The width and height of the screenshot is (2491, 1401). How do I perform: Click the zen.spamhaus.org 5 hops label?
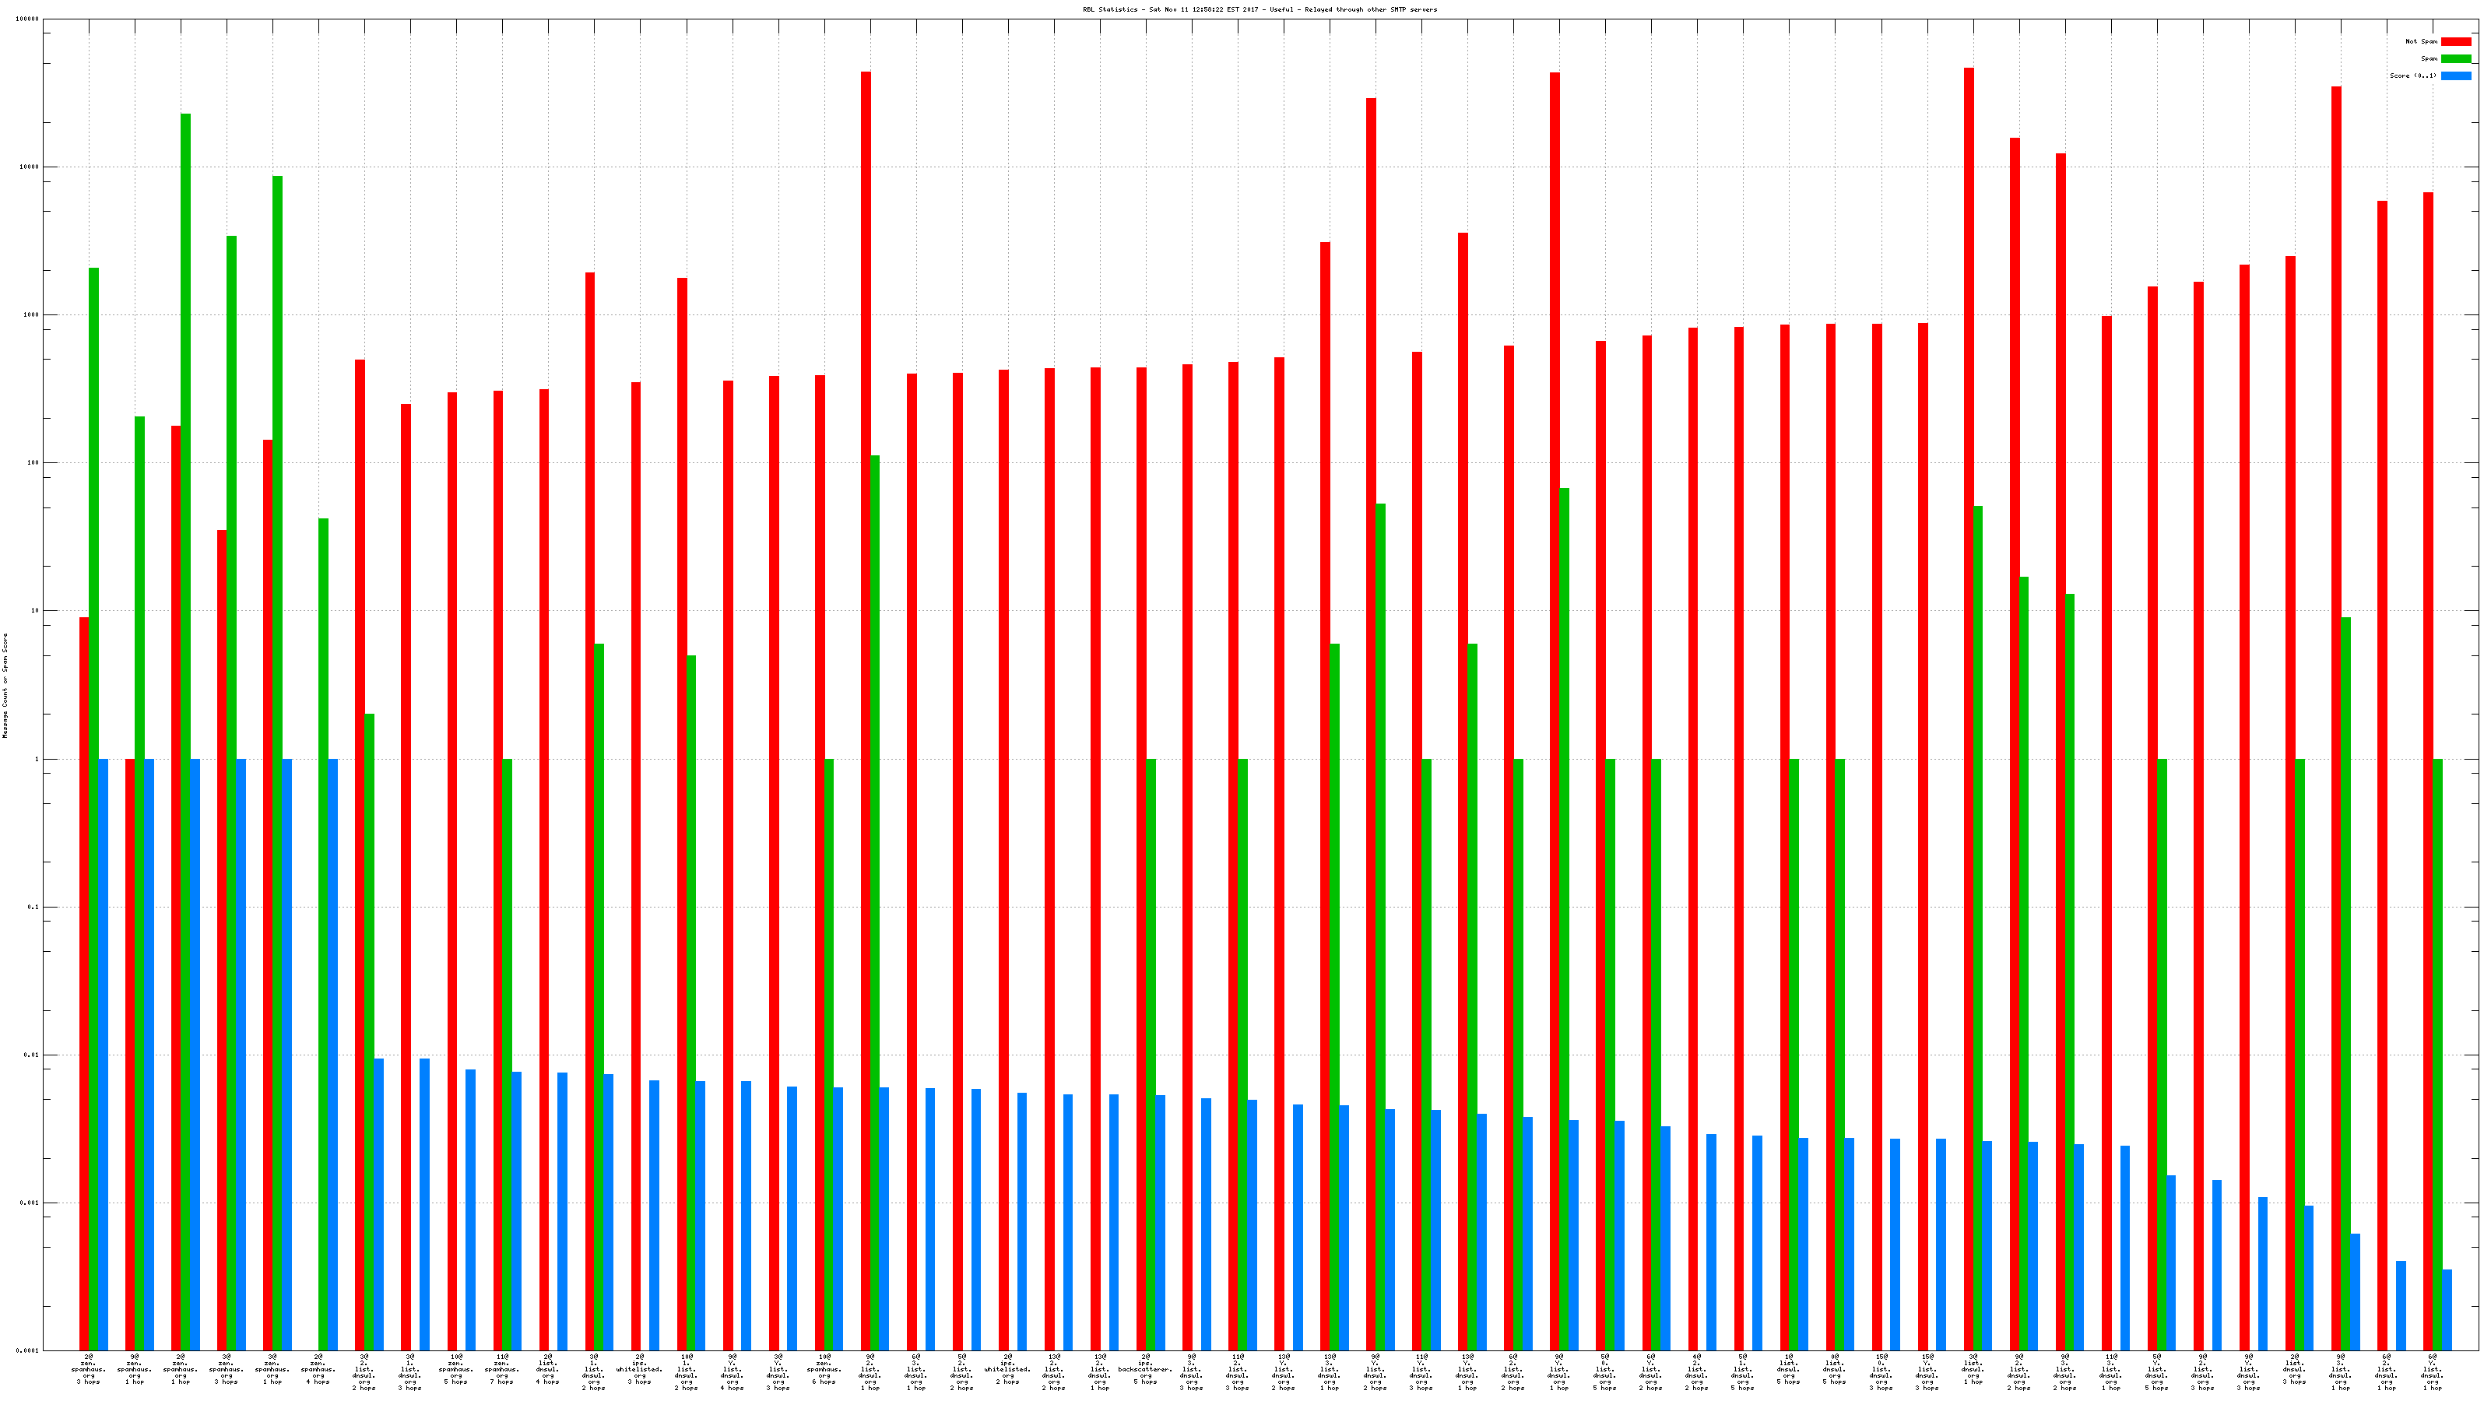tap(455, 1369)
